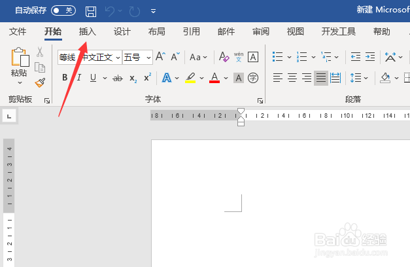Apply the red font color

pyautogui.click(x=214, y=78)
